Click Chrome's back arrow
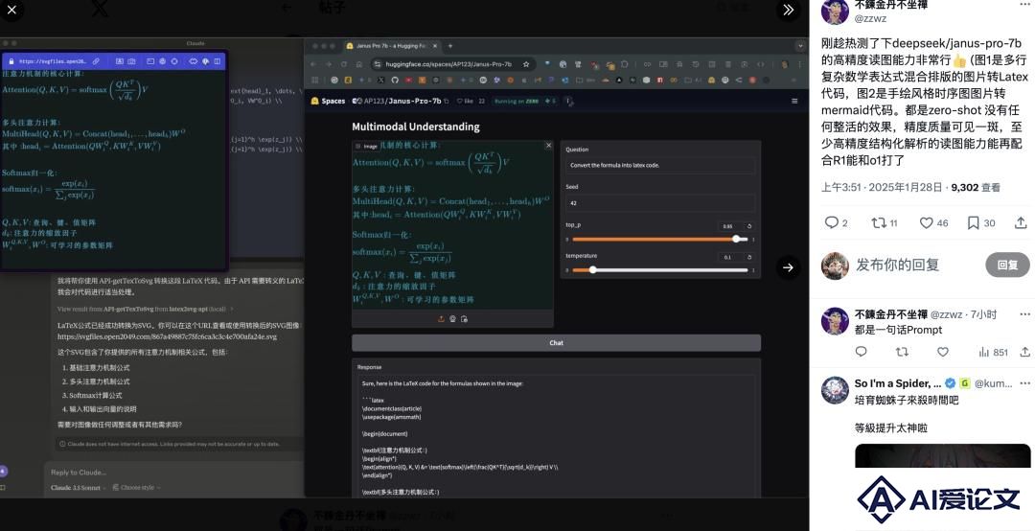1035x531 pixels. (x=313, y=64)
